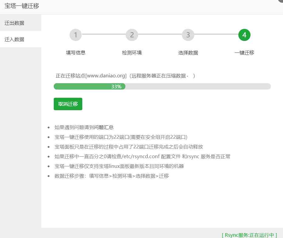The width and height of the screenshot is (283, 238).
Task: Click the 取消迁移 button
Action: click(x=68, y=104)
